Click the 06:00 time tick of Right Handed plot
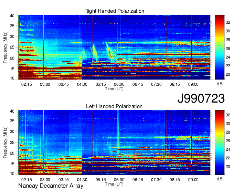Viewport: 234px width, 190px height. pyautogui.click(x=119, y=84)
